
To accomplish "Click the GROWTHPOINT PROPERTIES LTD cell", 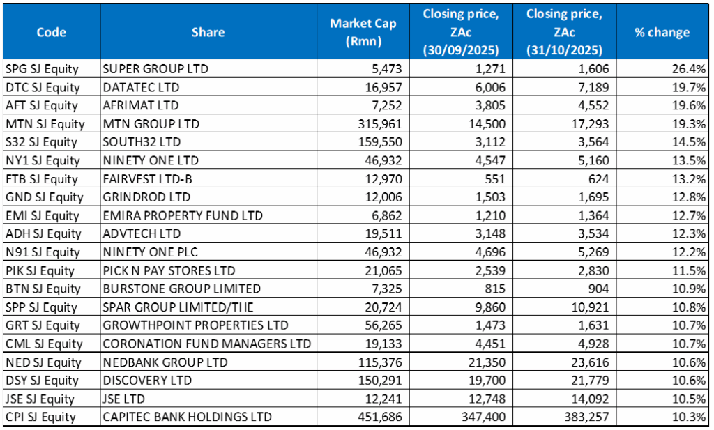I will click(x=195, y=325).
